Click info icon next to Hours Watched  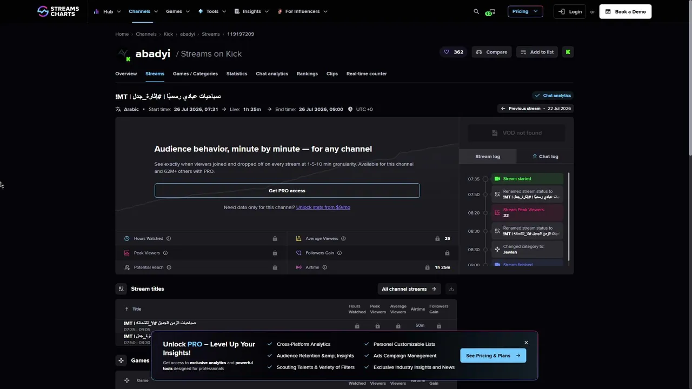click(169, 238)
